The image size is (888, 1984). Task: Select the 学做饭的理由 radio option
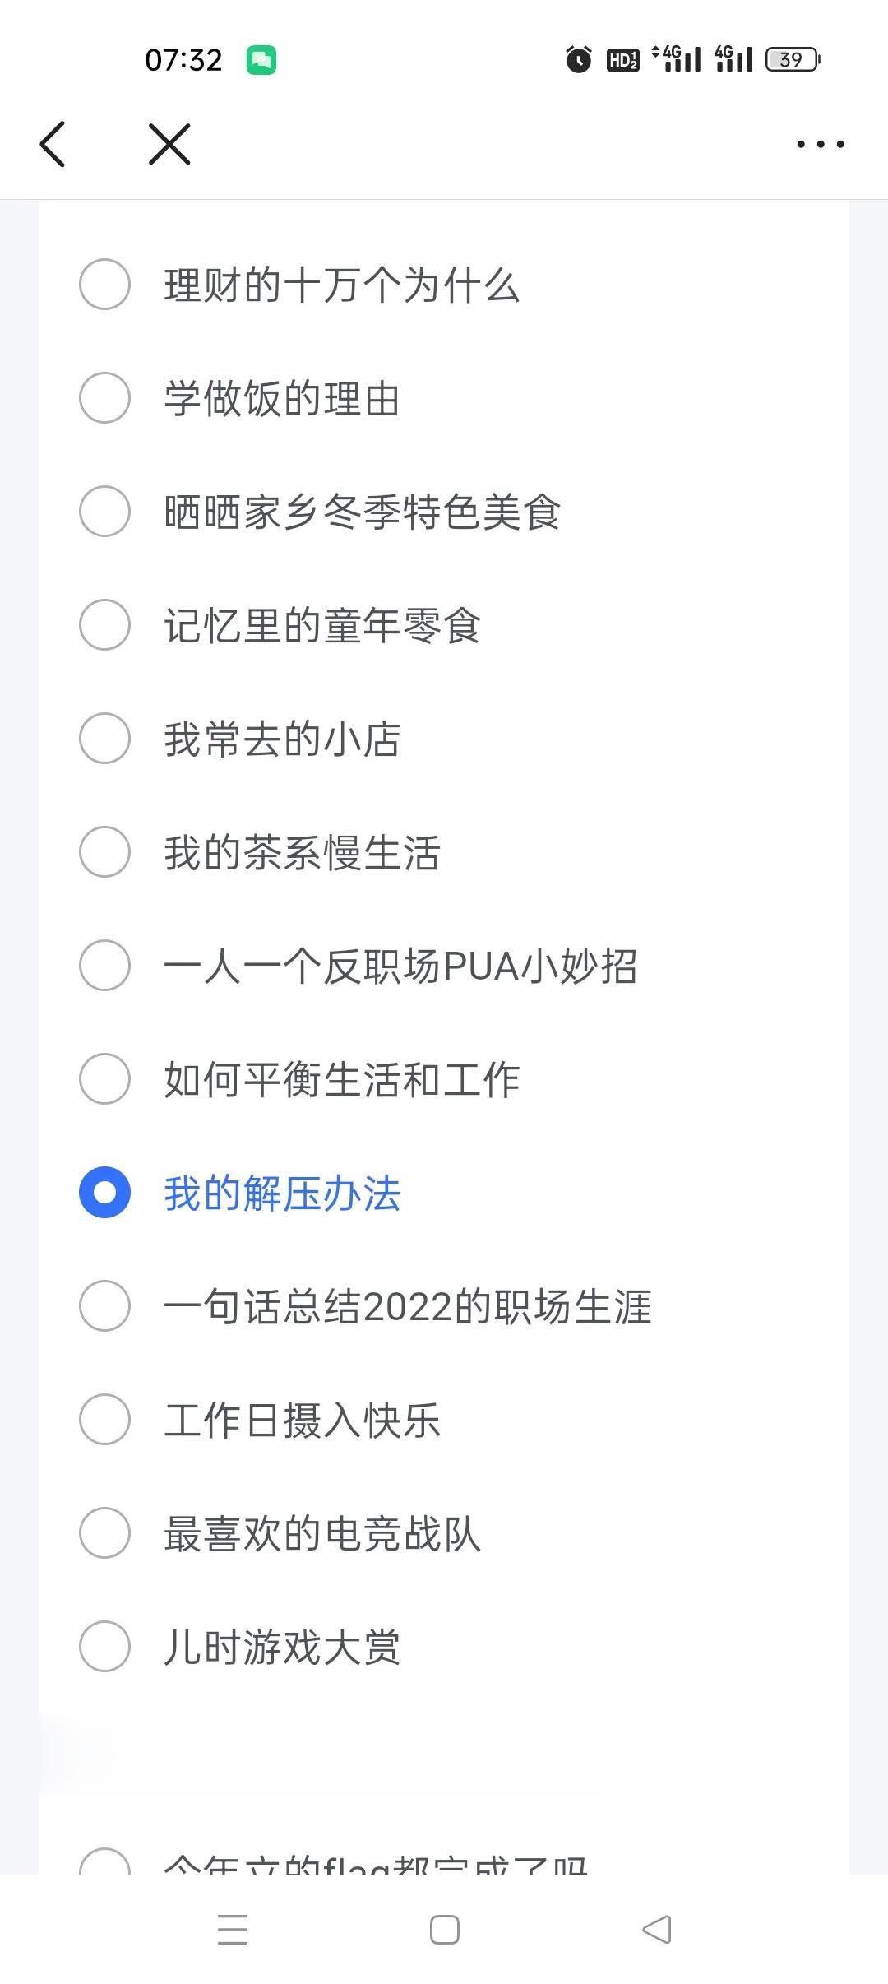click(x=104, y=398)
